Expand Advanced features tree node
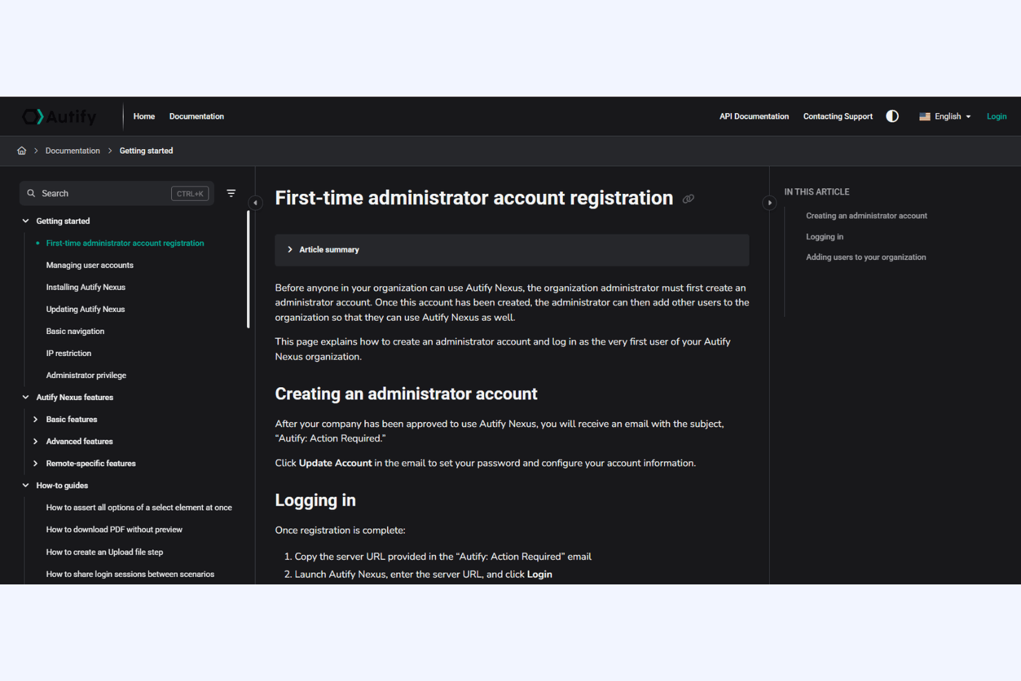This screenshot has height=681, width=1021. [x=35, y=442]
